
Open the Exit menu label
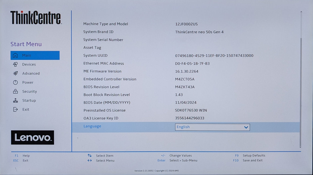(x=26, y=109)
